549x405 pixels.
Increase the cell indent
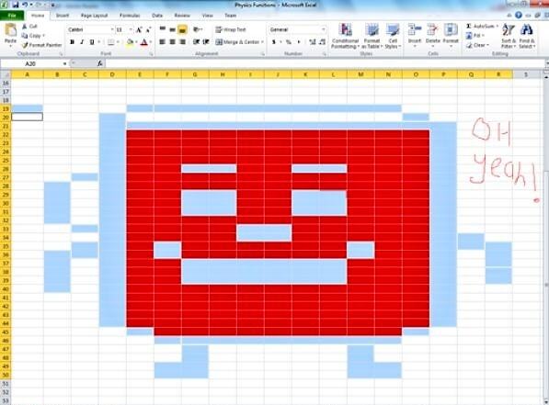[x=206, y=42]
